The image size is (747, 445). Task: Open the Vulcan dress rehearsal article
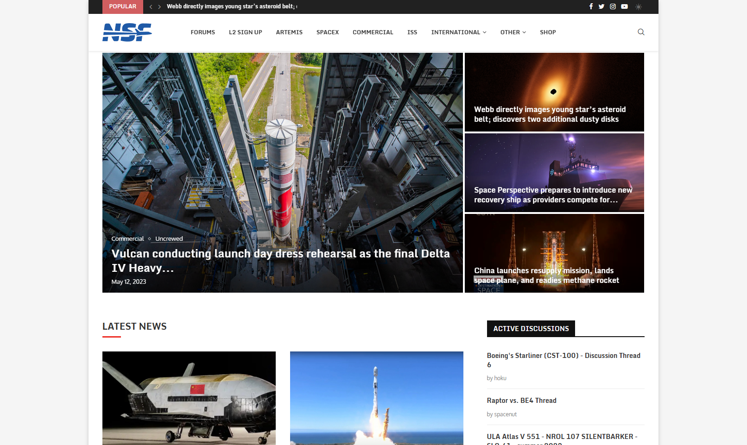[x=280, y=261]
